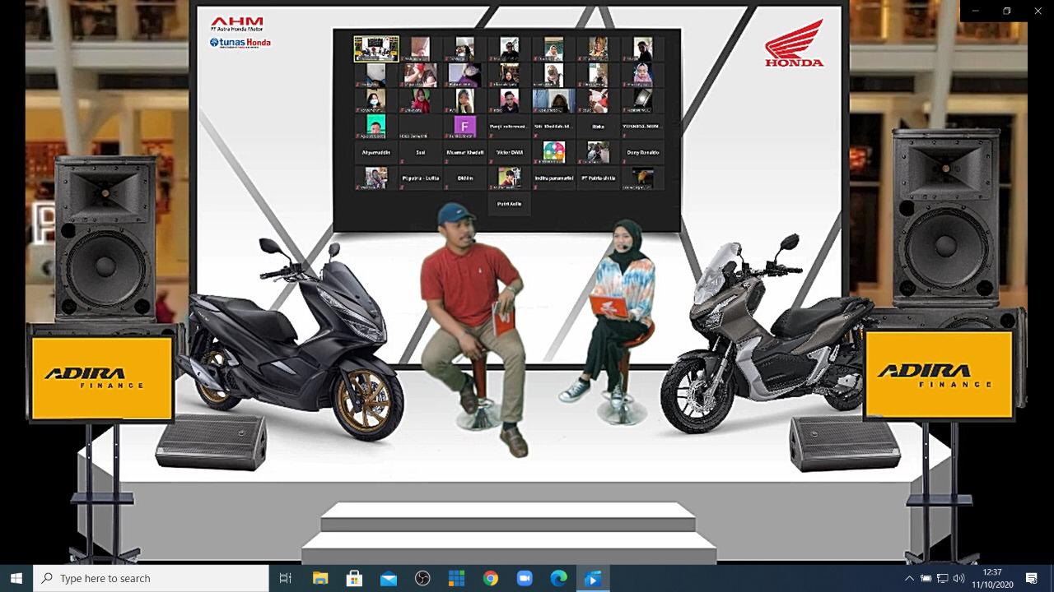
Task: Open the network icon in the system tray
Action: click(943, 578)
